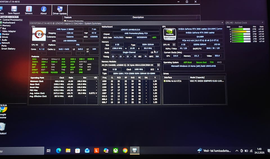270x159 pixels.
Task: Open Lenovo Vantage from taskbar
Action: 96,151
